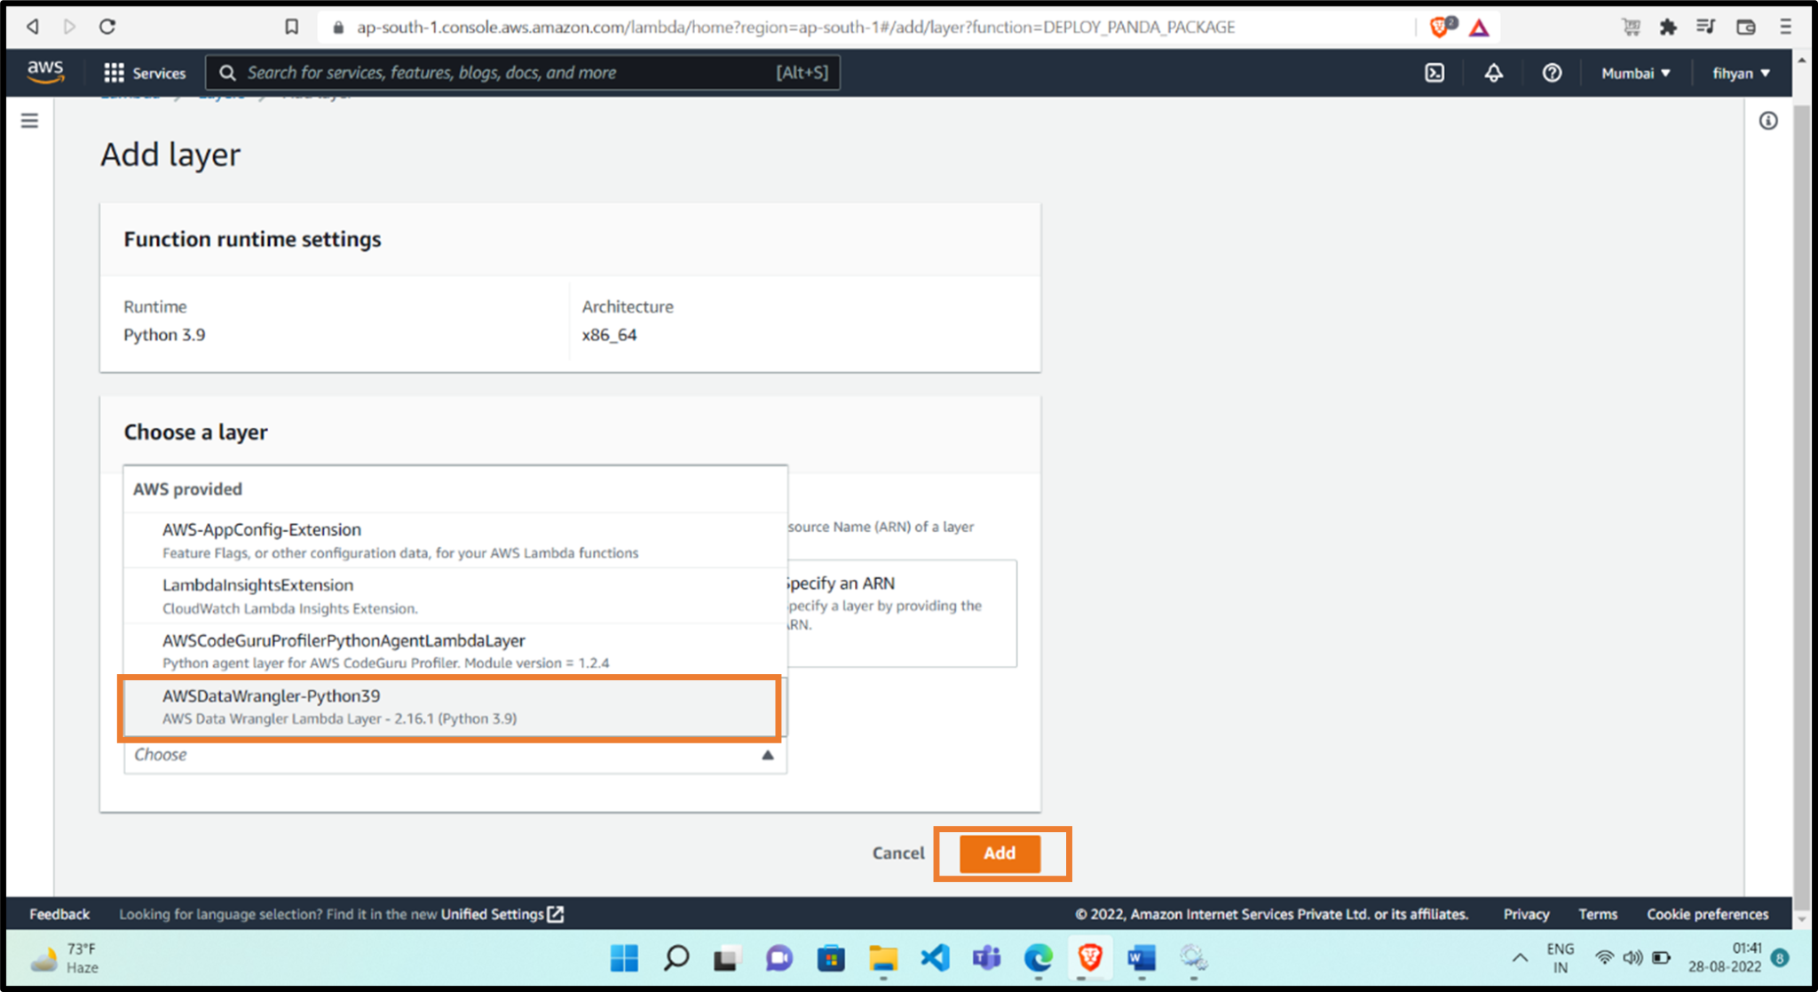Open the Services grid menu
The image size is (1818, 992).
click(x=145, y=73)
